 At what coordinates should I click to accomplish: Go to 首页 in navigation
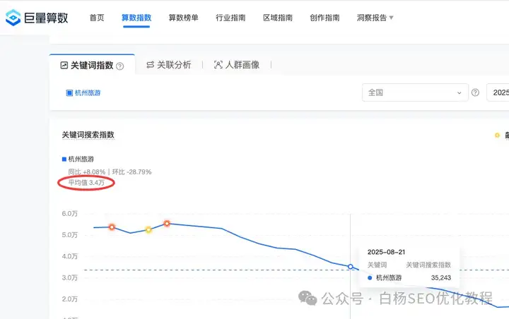tap(97, 18)
